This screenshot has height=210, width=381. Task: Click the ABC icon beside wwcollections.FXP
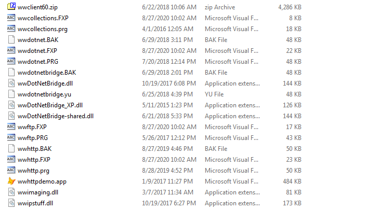pyautogui.click(x=11, y=18)
